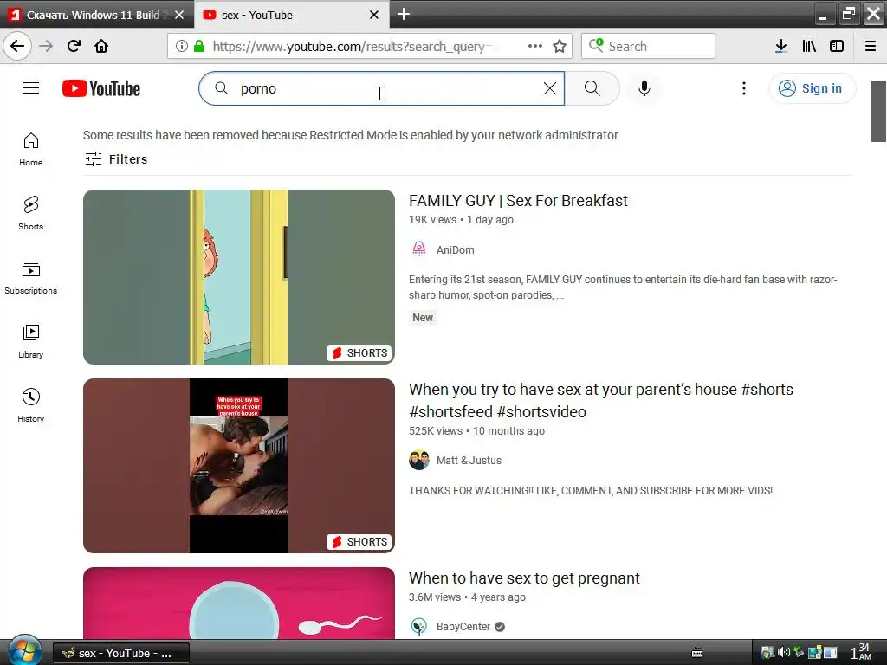Open the browser home page

coord(101,47)
